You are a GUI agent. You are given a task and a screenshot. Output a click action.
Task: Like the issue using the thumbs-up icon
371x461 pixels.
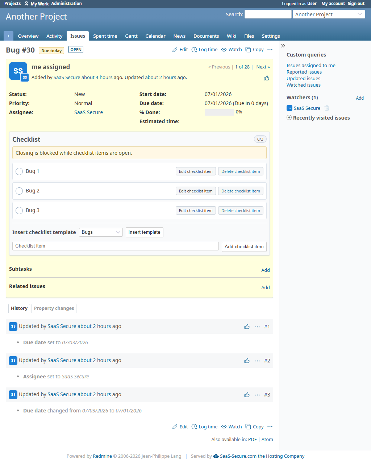click(267, 78)
